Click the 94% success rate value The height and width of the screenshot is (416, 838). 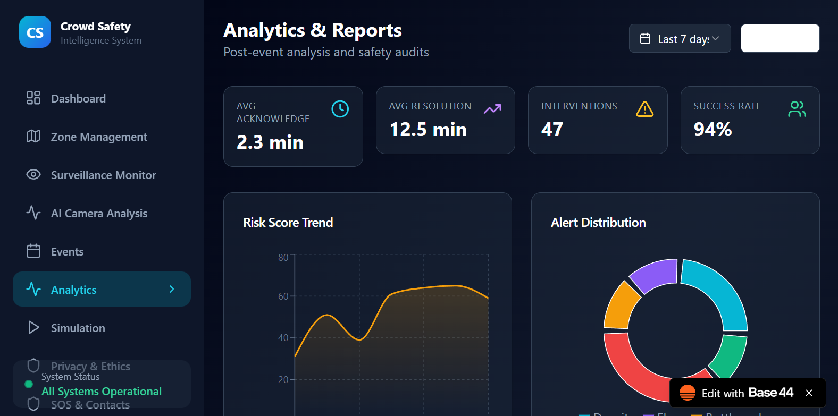pyautogui.click(x=713, y=130)
